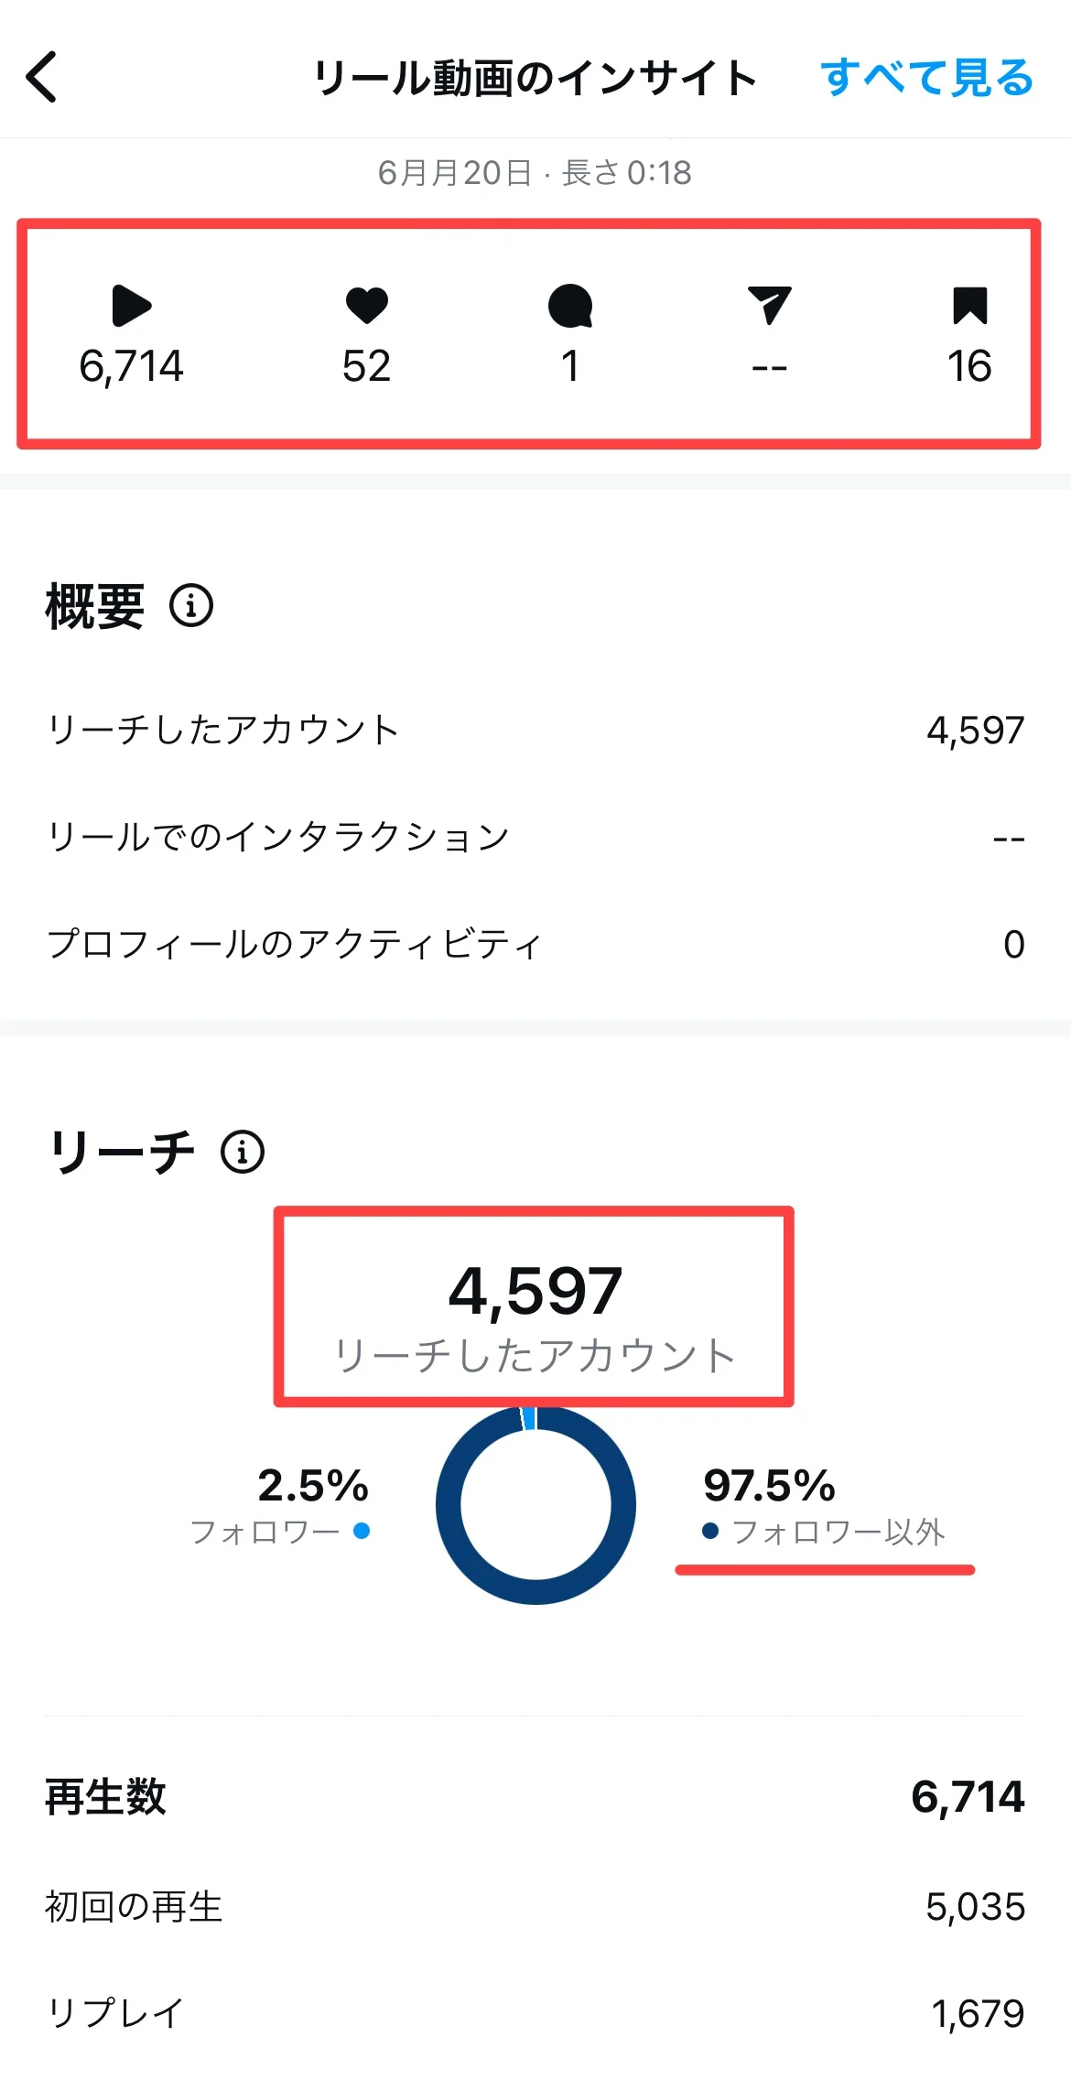Click the light blue フォロワー legend dot
Image resolution: width=1071 pixels, height=2080 pixels.
(x=362, y=1531)
